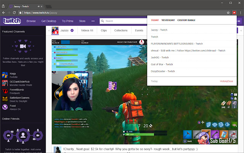The height and width of the screenshot is (153, 244).
Task: Click the Twitch search magnifier icon
Action: pos(103,21)
